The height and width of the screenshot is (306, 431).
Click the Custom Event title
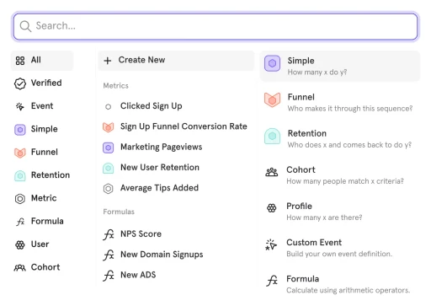(x=314, y=243)
